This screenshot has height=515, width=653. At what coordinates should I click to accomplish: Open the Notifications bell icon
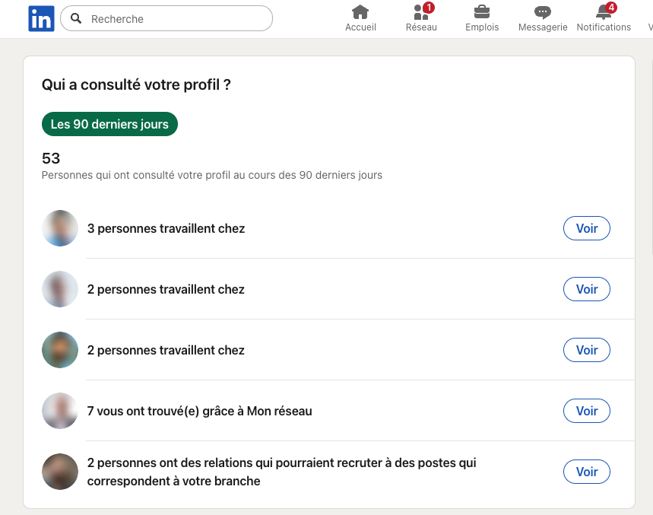tap(601, 13)
